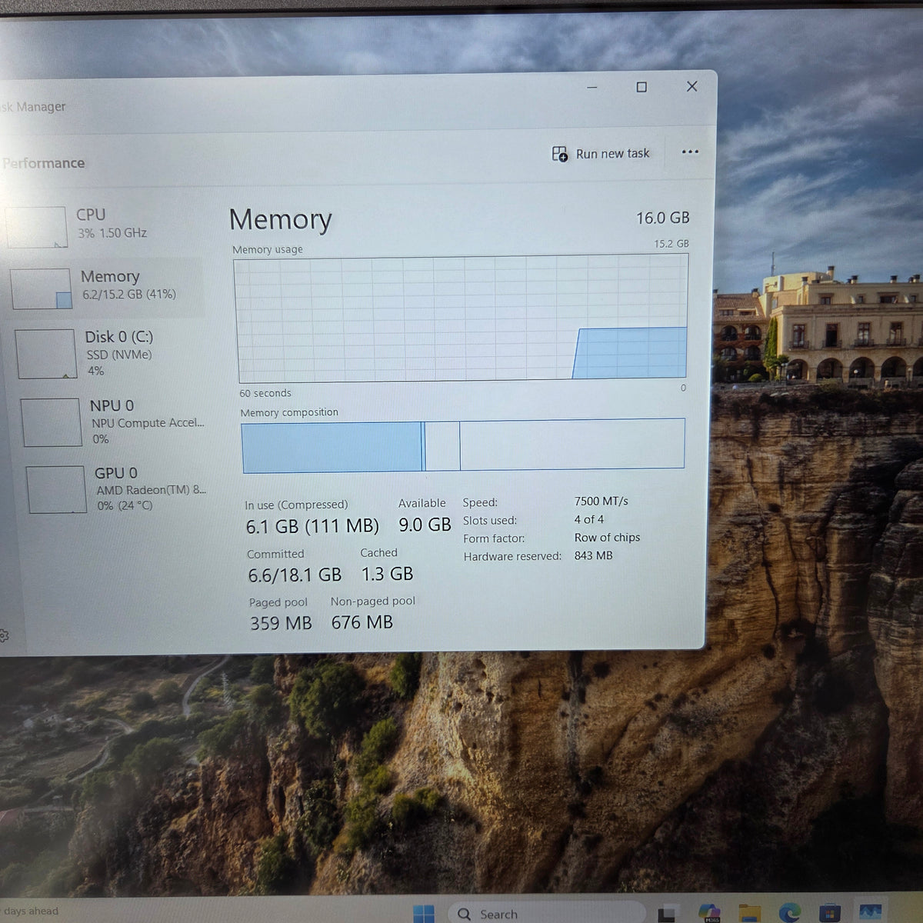Click the Task Manager settings gear icon
This screenshot has width=923, height=923.
(3, 635)
